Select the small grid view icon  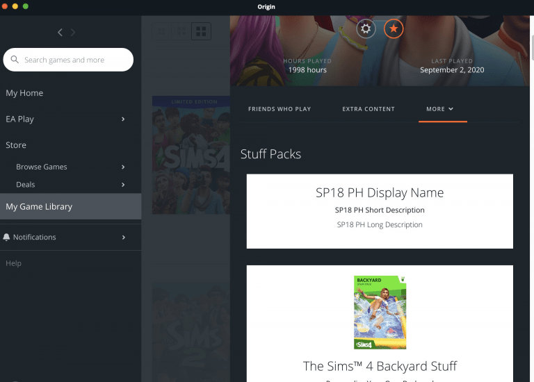point(162,31)
